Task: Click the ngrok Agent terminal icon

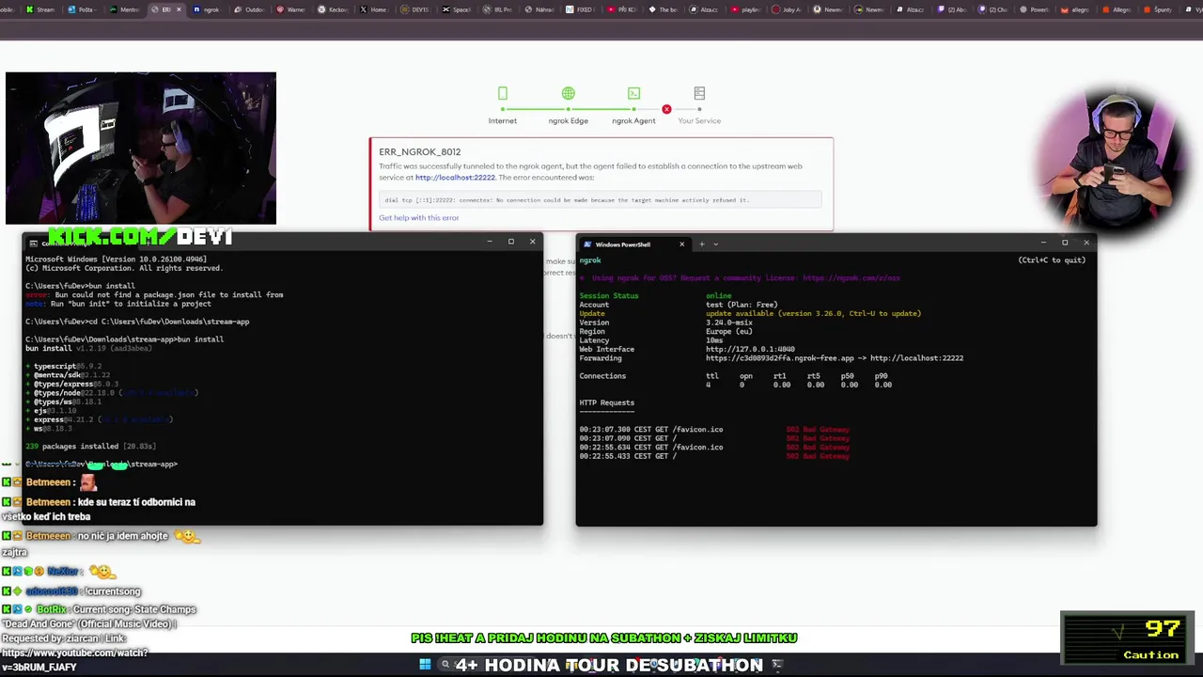Action: (633, 93)
